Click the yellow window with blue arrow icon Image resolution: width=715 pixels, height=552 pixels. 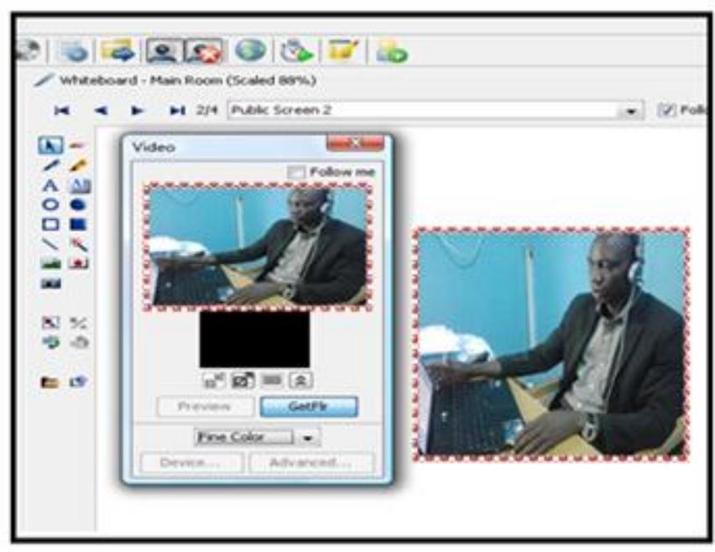(x=117, y=50)
